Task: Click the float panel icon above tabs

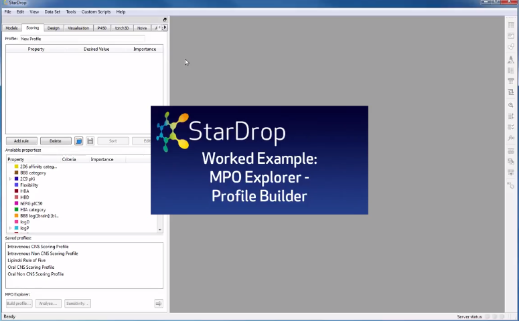Action: click(165, 19)
